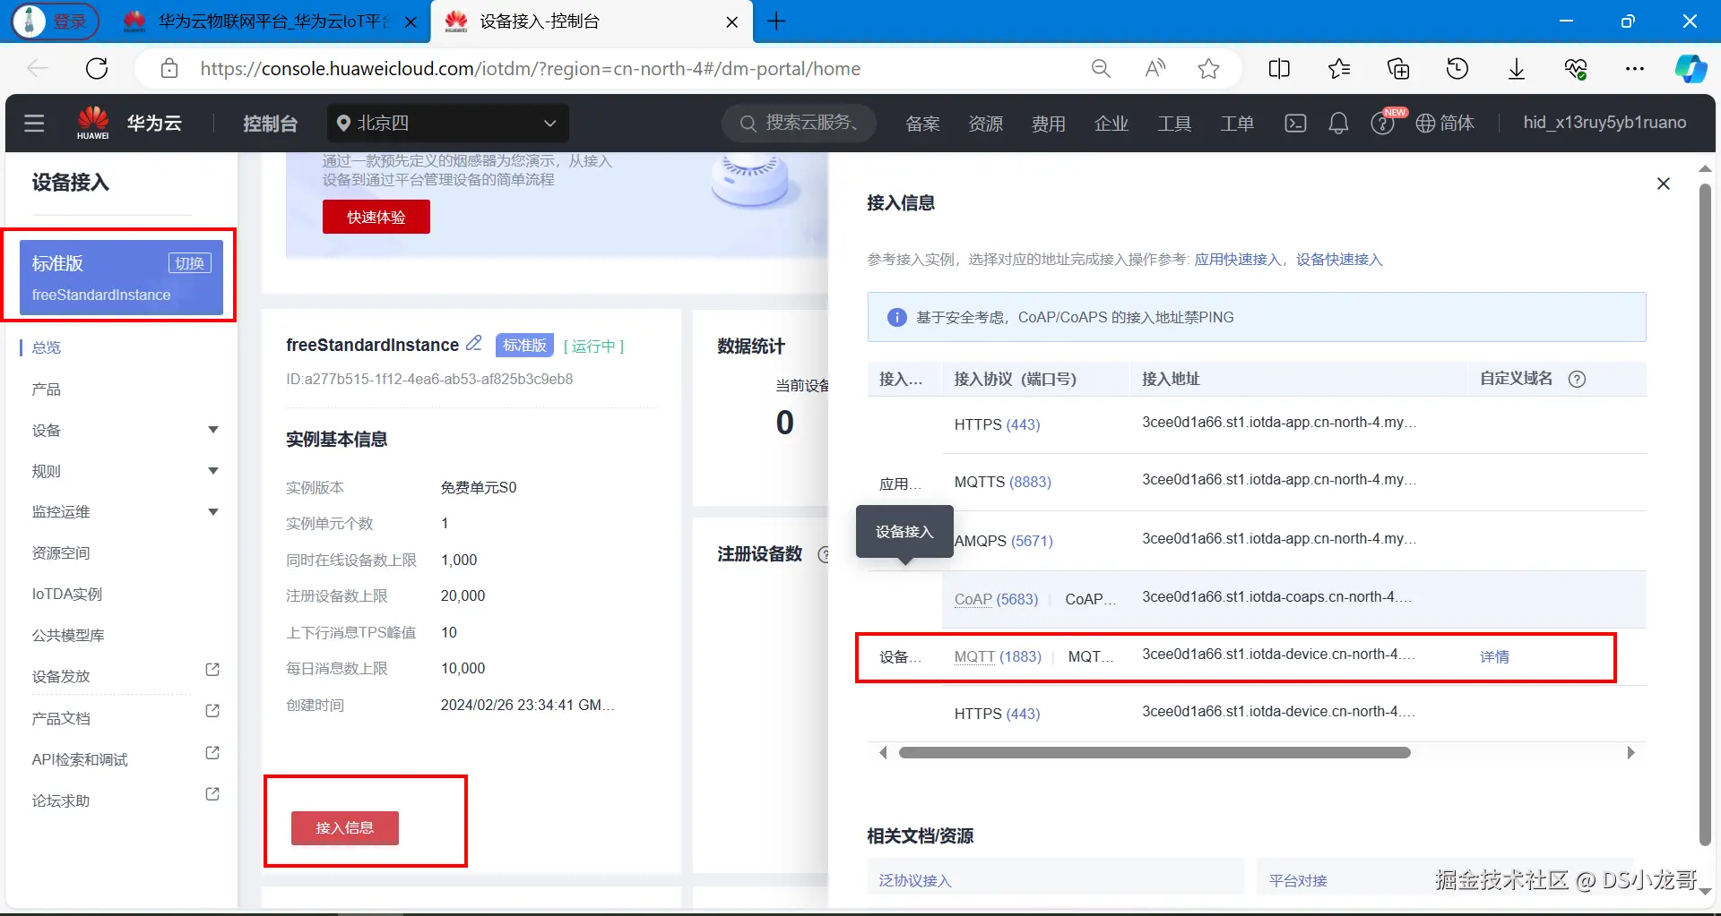
Task: Open the hamburger navigation menu
Action: [x=34, y=123]
